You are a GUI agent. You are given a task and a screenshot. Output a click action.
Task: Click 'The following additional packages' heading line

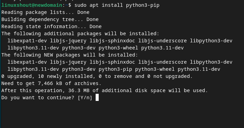tap(80, 34)
